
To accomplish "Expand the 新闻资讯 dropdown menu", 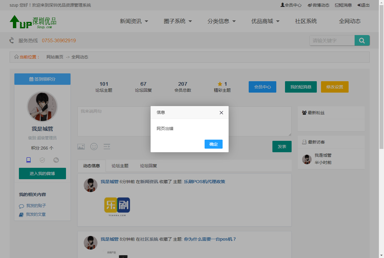I will (134, 21).
